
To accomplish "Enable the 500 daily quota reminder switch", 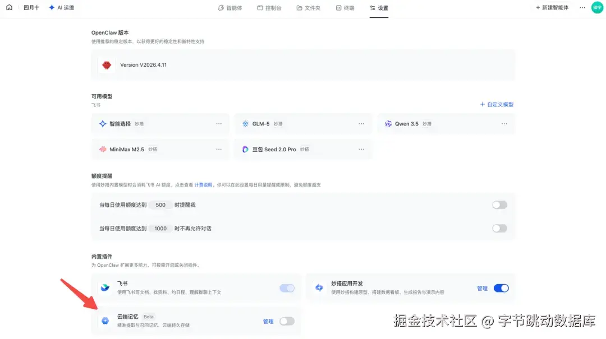I will coord(499,205).
